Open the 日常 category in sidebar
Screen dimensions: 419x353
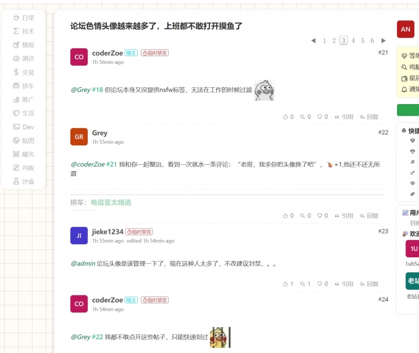[24, 18]
